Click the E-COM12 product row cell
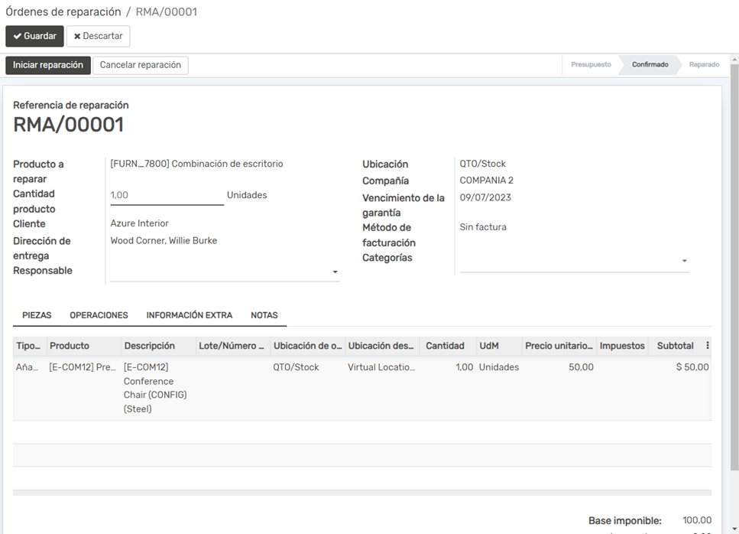 coord(83,367)
